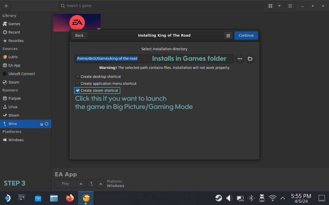Enable Create application menu shortcut checkbox
This screenshot has width=329, height=205.
(78, 84)
